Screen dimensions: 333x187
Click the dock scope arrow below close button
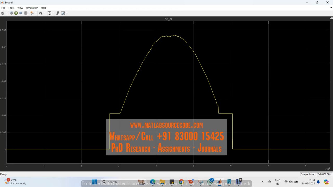pos(331,8)
